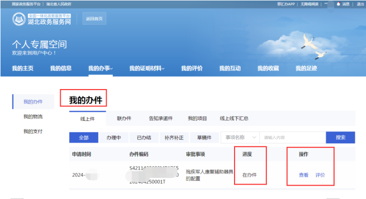Click 鄂汇办APP in top bar
Viewport: 366px width, 199px height.
click(287, 3)
